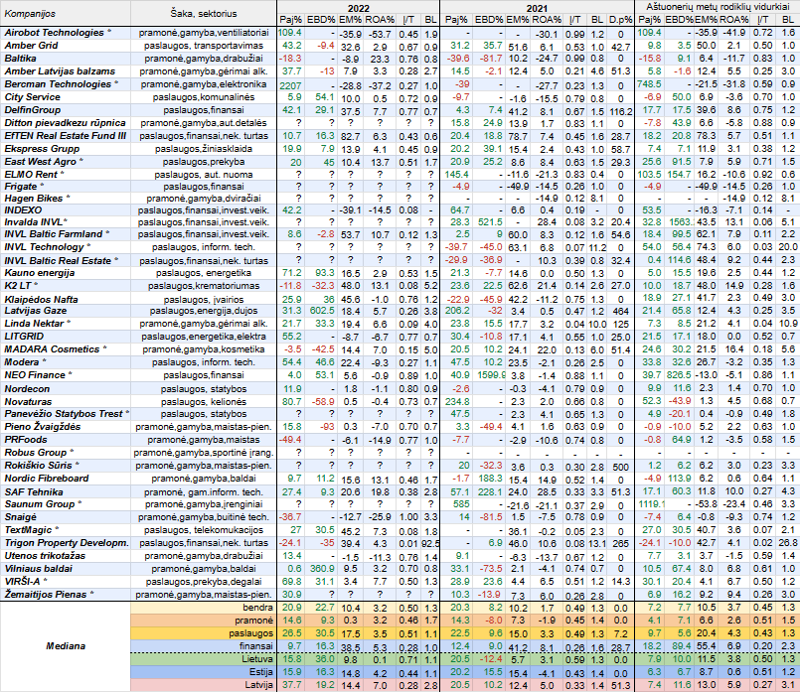Select the 'SAF Tehnika' company cell
This screenshot has height=692, width=800.
[66, 492]
